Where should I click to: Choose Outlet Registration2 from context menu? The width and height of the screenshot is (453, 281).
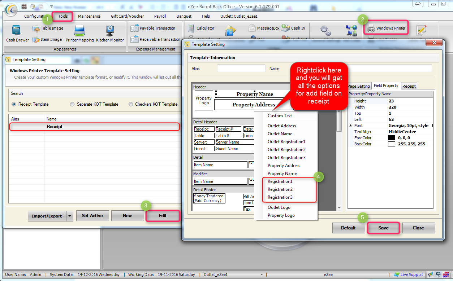(x=286, y=150)
